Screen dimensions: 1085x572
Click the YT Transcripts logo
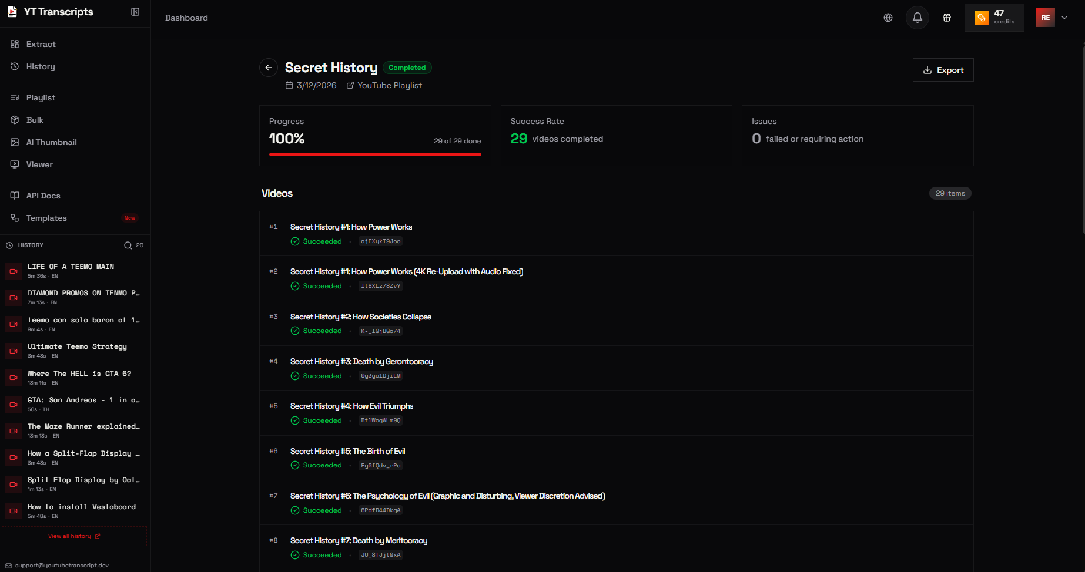click(51, 12)
